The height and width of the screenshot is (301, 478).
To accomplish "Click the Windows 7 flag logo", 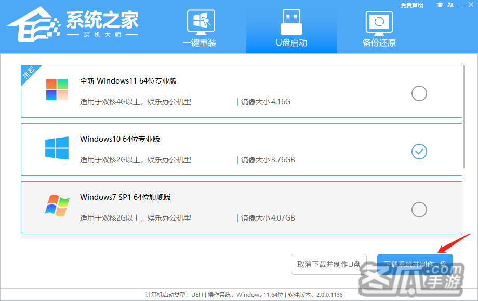I will (57, 206).
